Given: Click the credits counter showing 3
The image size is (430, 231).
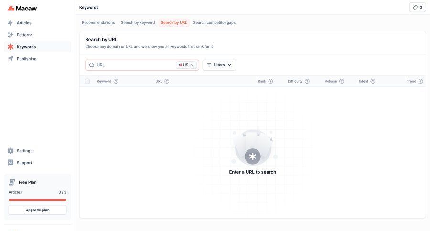Looking at the screenshot, I should (x=417, y=7).
